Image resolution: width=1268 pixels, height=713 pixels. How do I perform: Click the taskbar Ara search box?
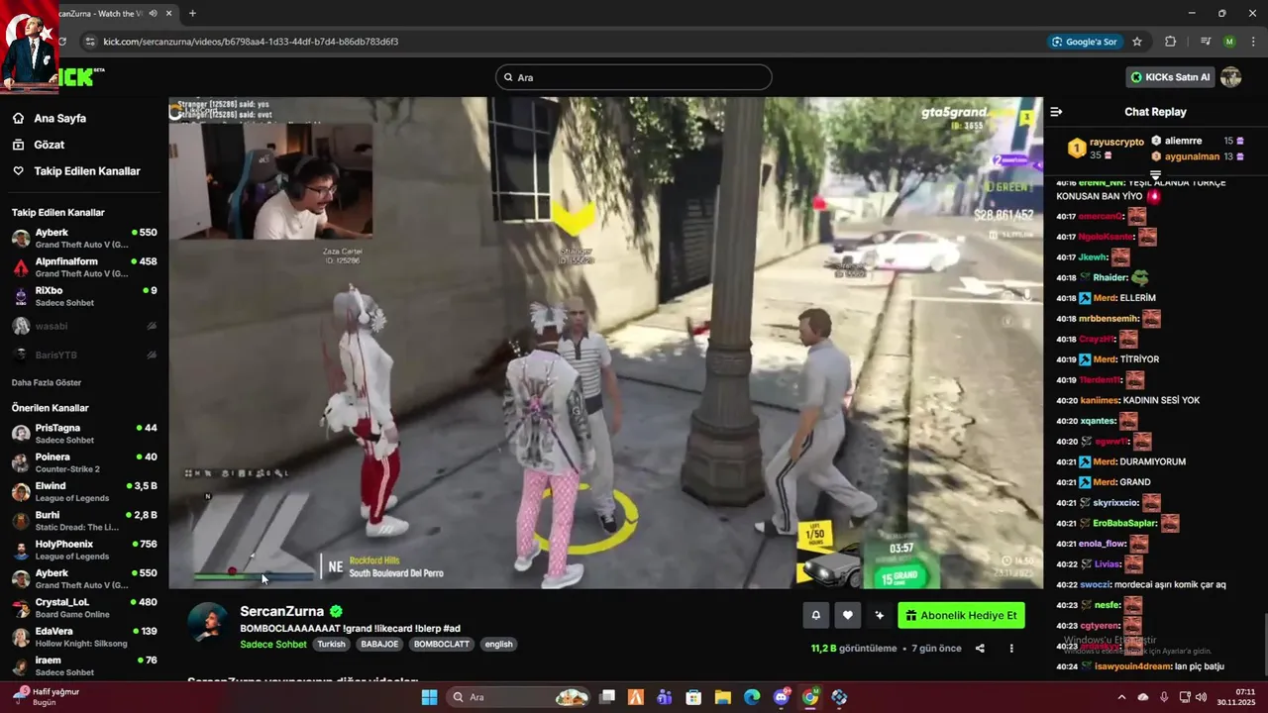click(520, 697)
